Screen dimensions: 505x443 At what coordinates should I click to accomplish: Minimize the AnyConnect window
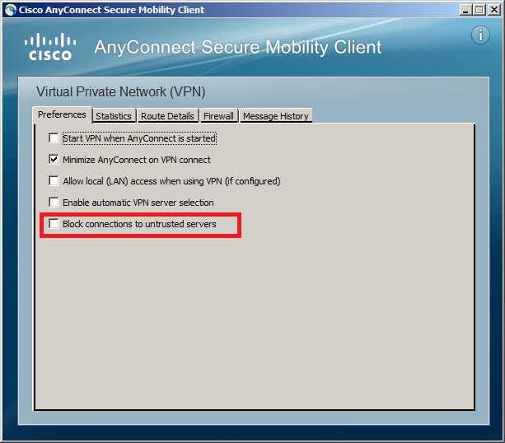pyautogui.click(x=465, y=10)
